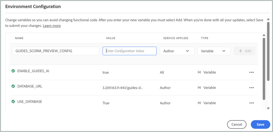The image size is (273, 132).
Task: Click table scrollbar up arrow
Action: click(x=264, y=35)
